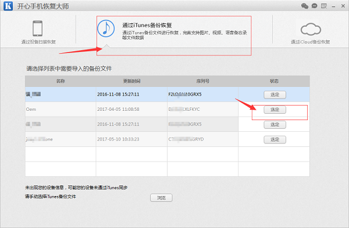Open the WeChat icon in title bar

tap(305, 6)
